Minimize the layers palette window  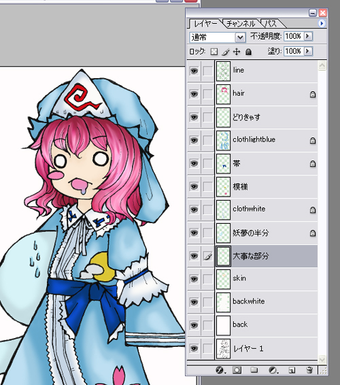click(313, 13)
